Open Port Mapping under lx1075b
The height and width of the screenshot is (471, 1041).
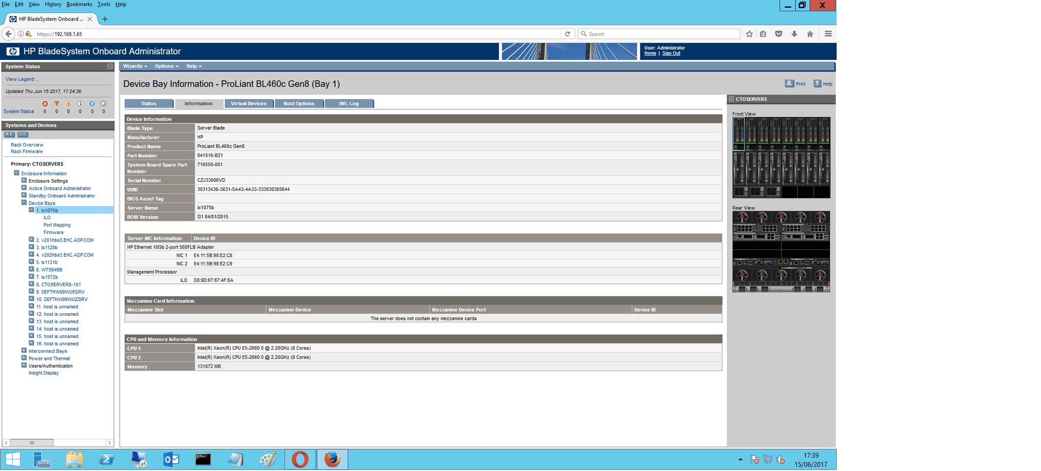(57, 225)
